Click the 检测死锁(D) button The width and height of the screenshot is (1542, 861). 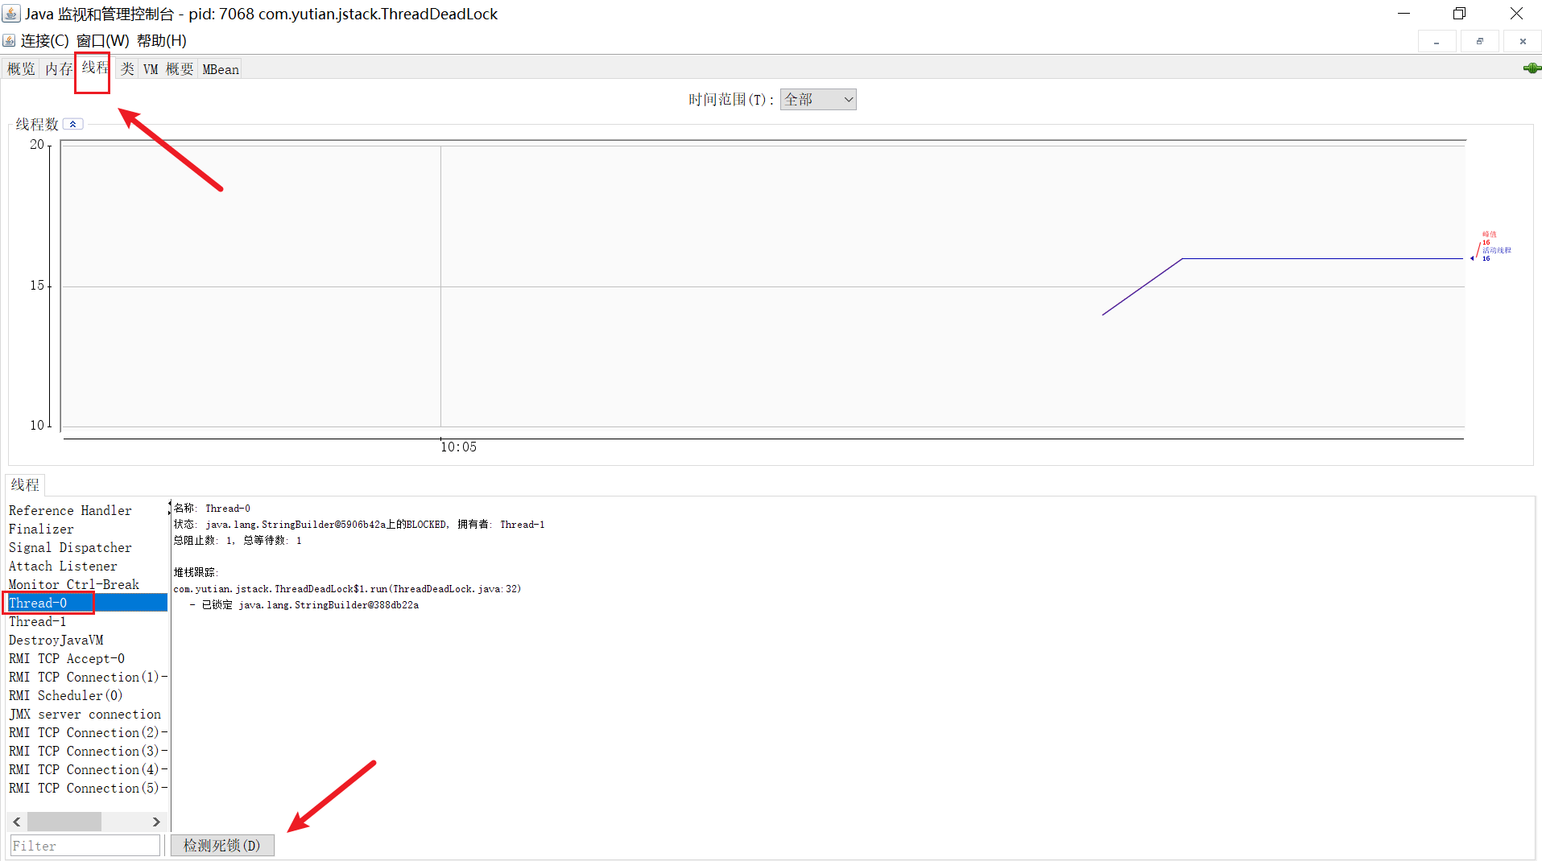[222, 846]
